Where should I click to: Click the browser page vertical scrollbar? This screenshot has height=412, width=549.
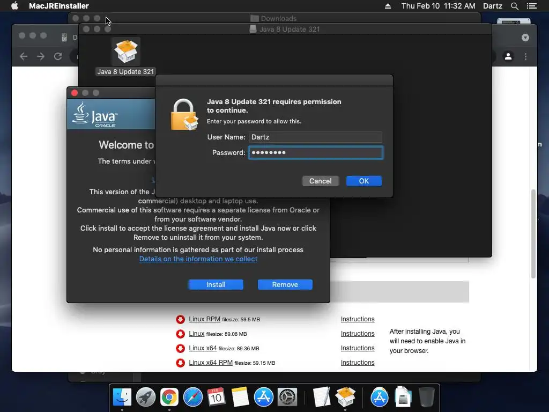533,234
